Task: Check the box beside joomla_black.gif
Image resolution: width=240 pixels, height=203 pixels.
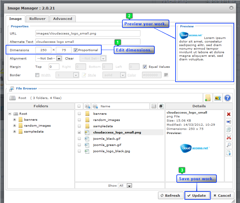Action: [79, 139]
